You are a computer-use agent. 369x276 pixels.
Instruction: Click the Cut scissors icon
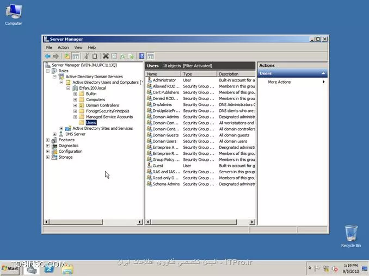pyautogui.click(x=87, y=56)
